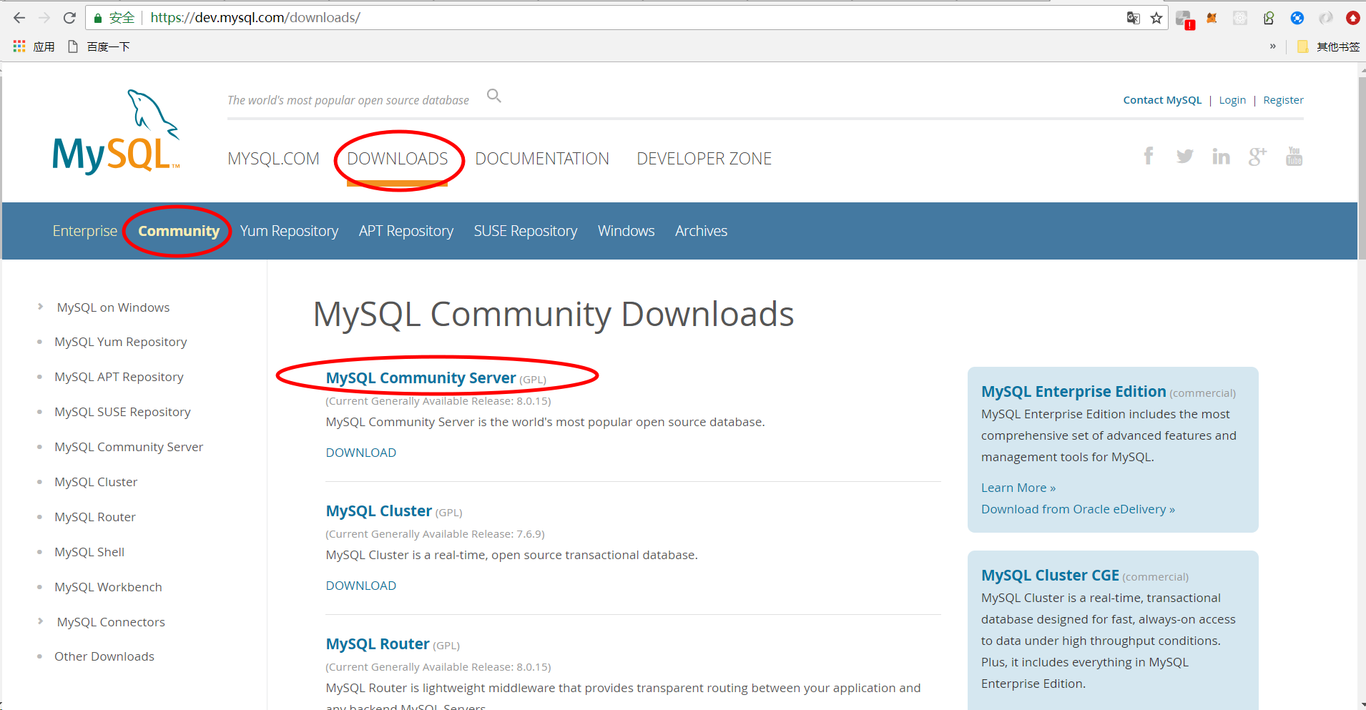Screen dimensions: 1366x710
Task: Click the Contact MySQL link
Action: [1162, 100]
